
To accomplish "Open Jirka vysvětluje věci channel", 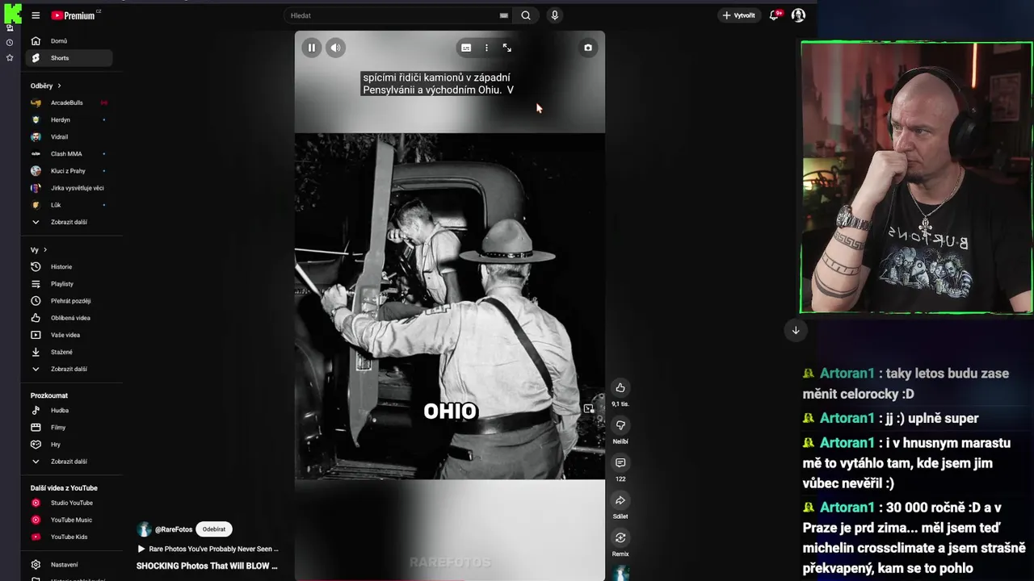I will click(x=69, y=188).
